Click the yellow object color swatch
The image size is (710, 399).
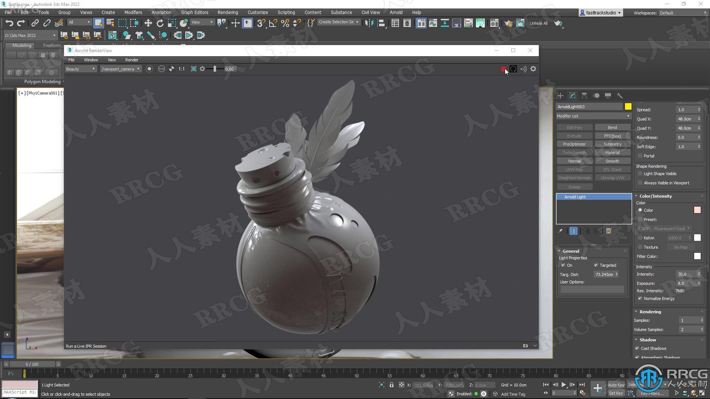628,107
